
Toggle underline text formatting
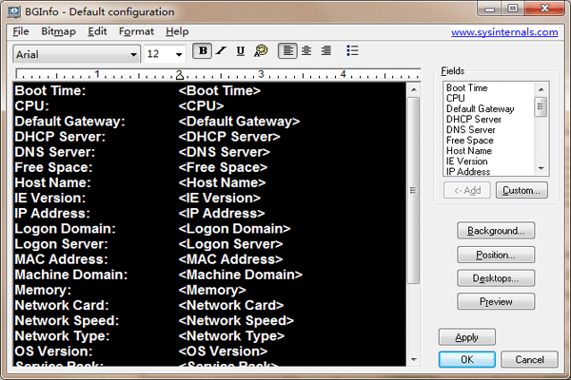coord(240,51)
